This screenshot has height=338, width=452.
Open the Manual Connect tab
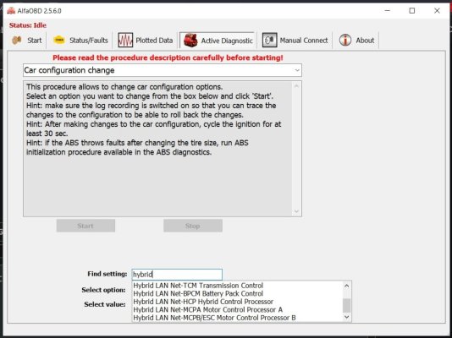(295, 41)
